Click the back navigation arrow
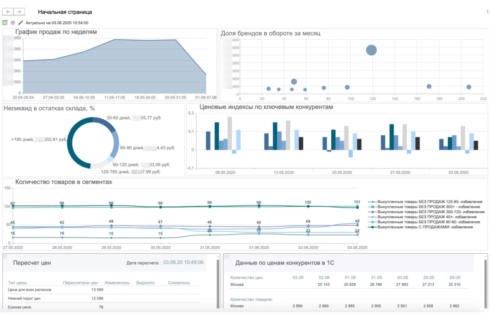This screenshot has width=491, height=315. pyautogui.click(x=8, y=12)
